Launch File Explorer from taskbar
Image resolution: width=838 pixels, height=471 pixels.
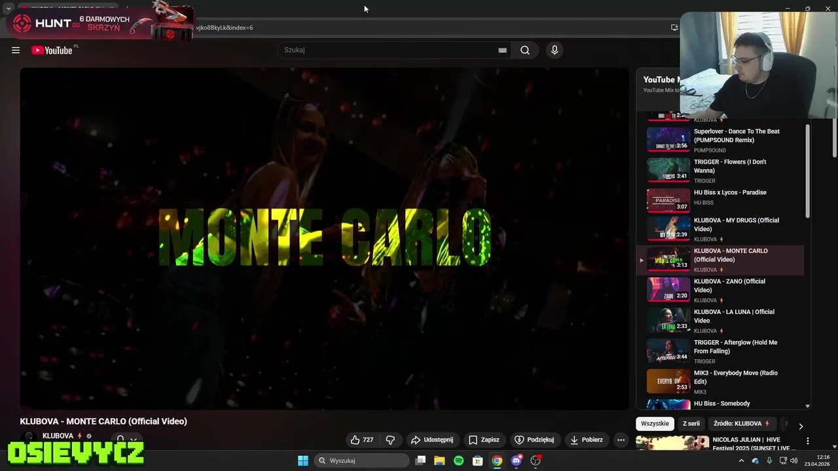pos(439,461)
